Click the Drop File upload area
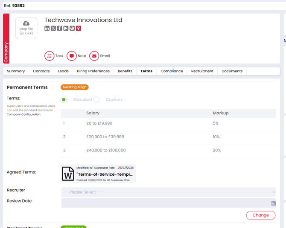 [x=26, y=28]
